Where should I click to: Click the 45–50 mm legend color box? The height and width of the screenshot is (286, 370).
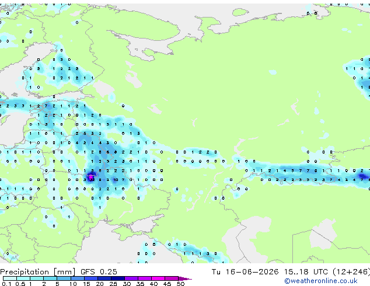(x=172, y=278)
